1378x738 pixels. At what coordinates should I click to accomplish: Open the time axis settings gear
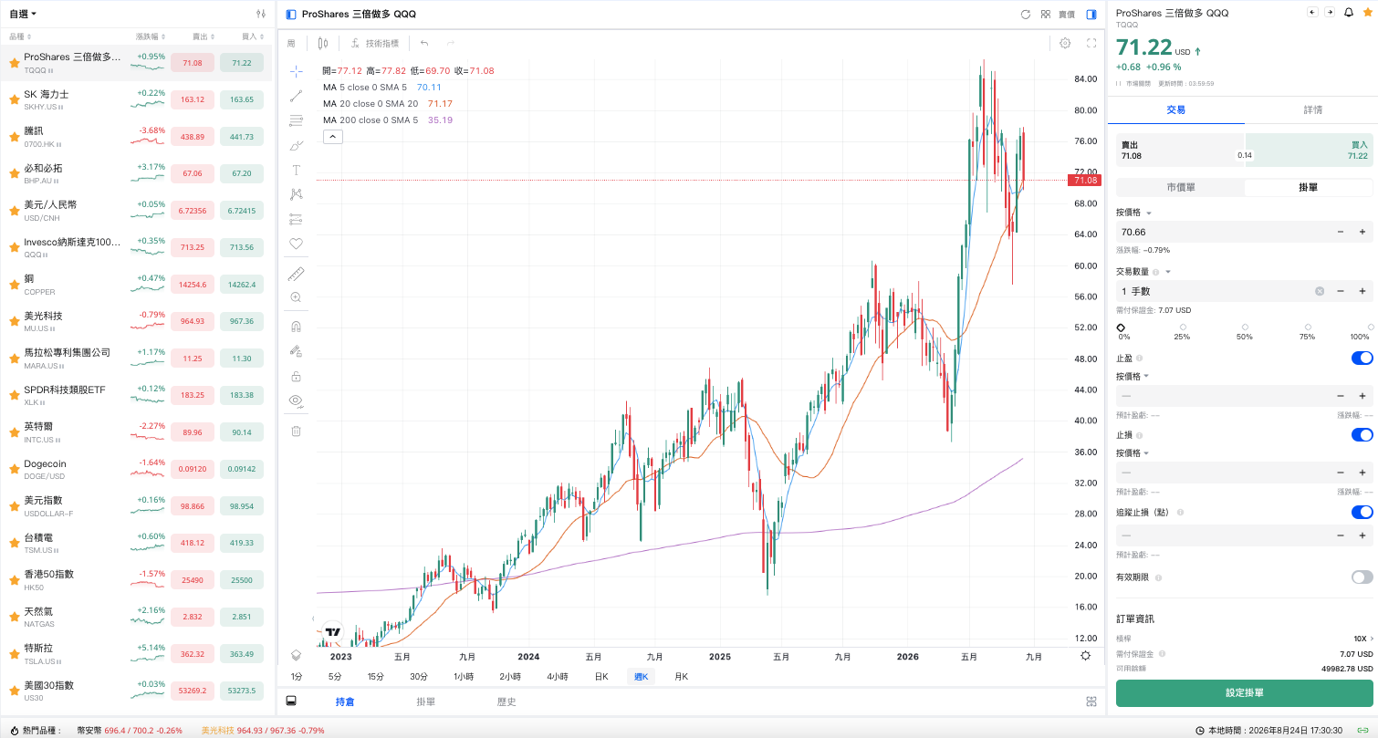(1085, 655)
